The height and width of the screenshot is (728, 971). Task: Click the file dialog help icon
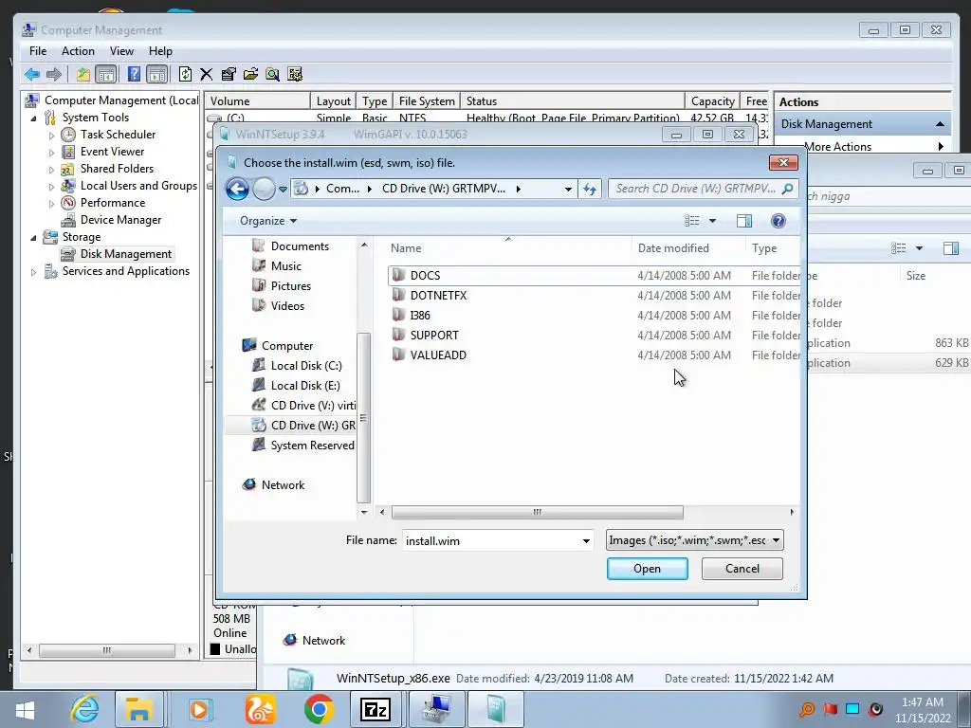(779, 221)
